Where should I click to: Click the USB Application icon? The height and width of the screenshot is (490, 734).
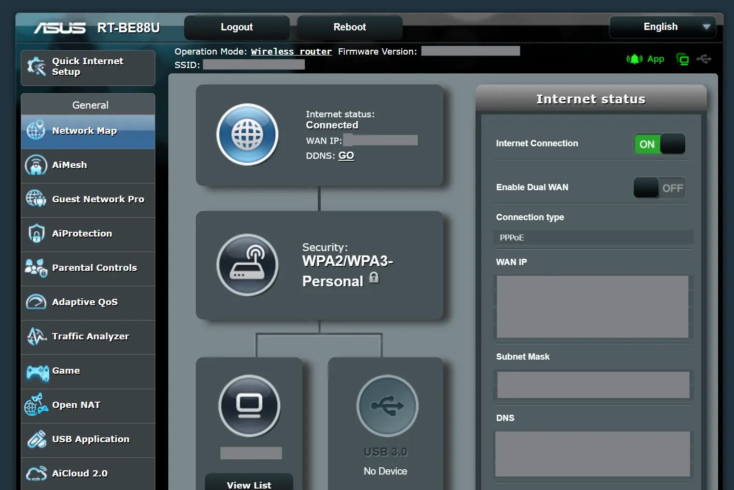[37, 439]
